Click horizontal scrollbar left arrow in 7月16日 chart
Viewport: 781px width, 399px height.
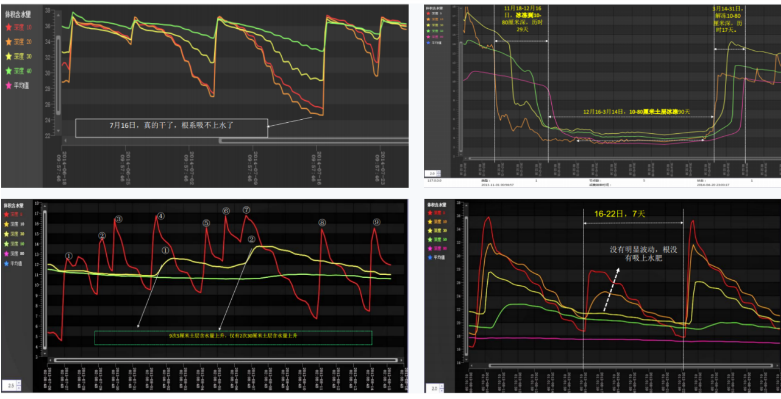coord(66,140)
